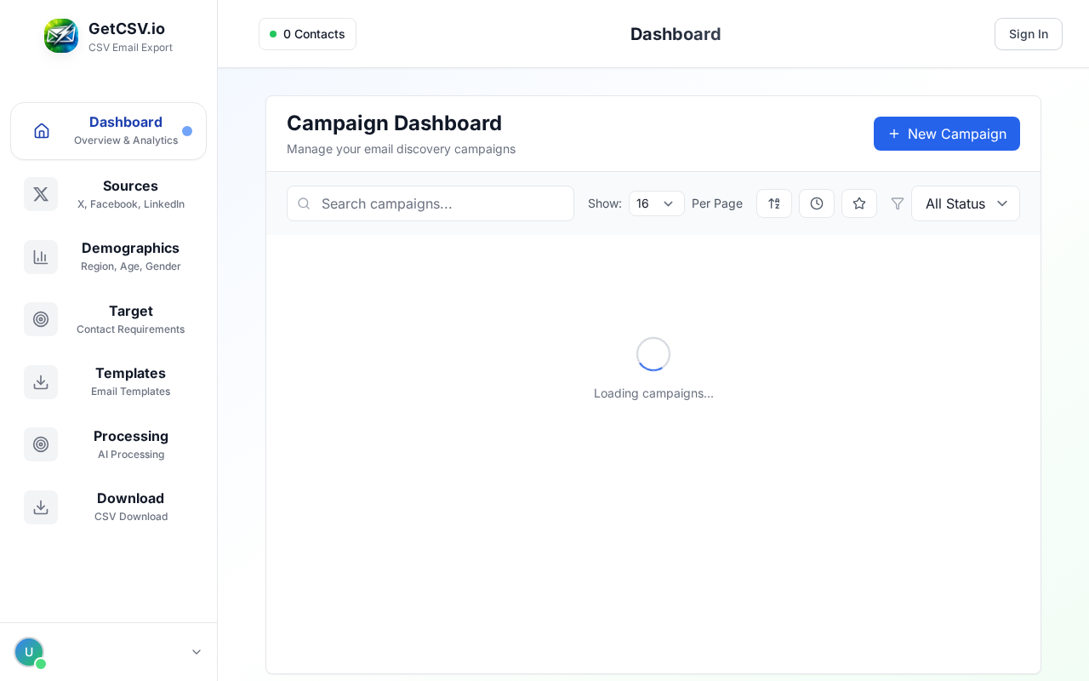Click the CSV Email Export subtitle
The image size is (1089, 681).
(x=130, y=48)
